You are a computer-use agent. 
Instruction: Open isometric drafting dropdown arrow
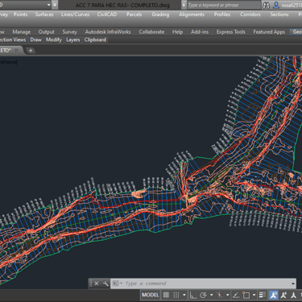click(x=227, y=295)
